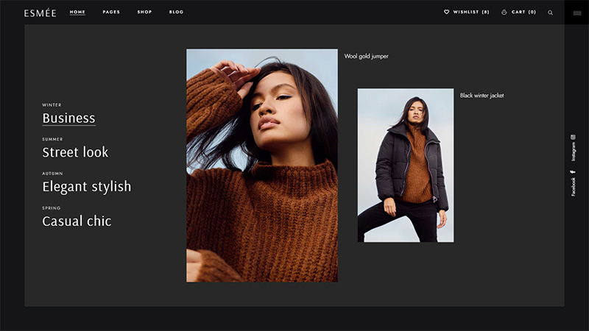
Task: Click the Instagram logo icon
Action: (x=573, y=137)
